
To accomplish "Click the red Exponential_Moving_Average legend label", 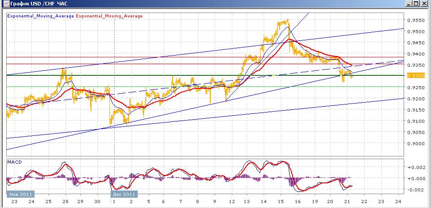I will pyautogui.click(x=109, y=16).
